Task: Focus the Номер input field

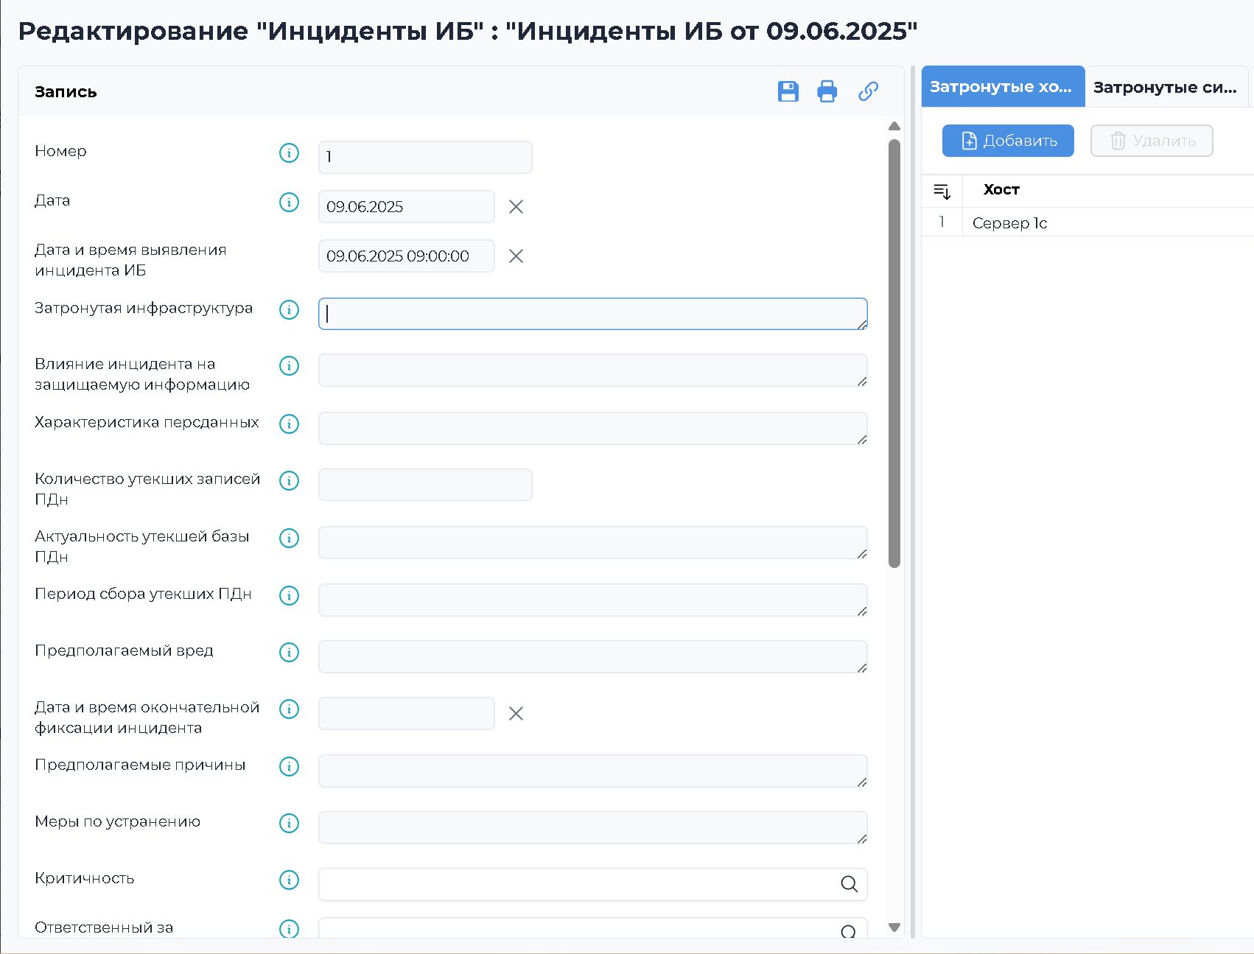Action: [x=425, y=157]
